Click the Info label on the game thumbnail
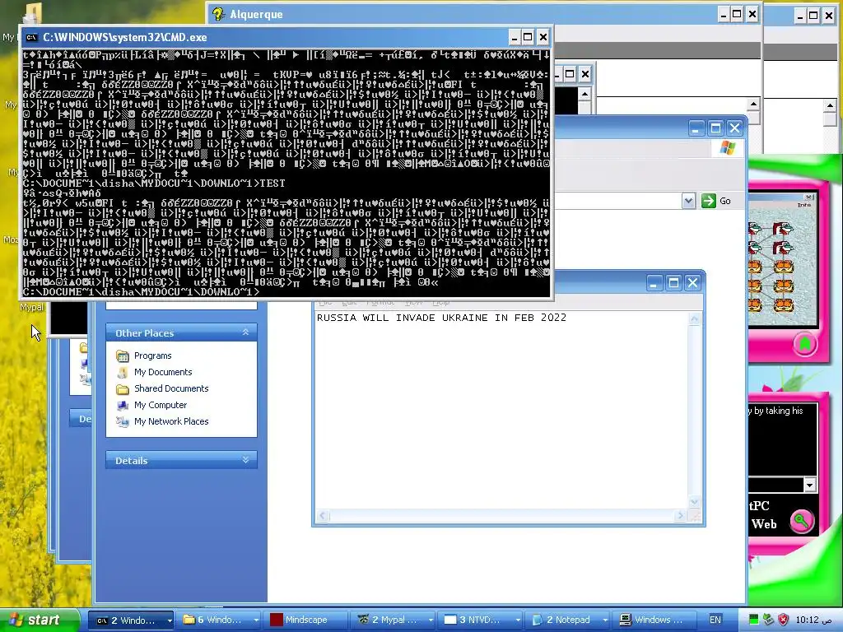Viewport: 843px width, 632px height. coord(804,205)
